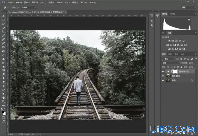This screenshot has height=136, width=198.
Task: Add a Color Balance adjustment (scales icon)
Action: pyautogui.click(x=171, y=45)
